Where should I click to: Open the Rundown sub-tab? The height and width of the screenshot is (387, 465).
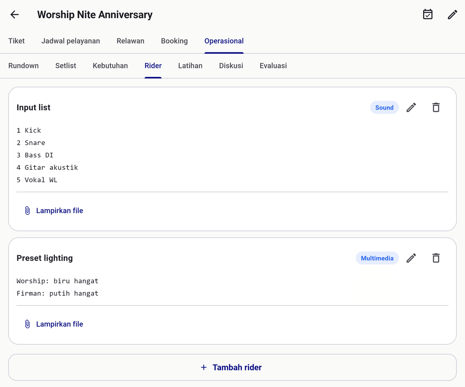tap(23, 66)
